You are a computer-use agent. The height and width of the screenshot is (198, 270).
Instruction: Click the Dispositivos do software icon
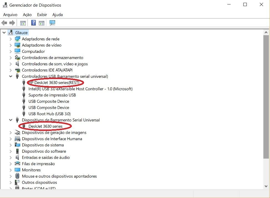17,151
